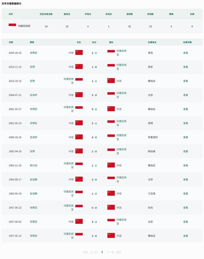View 查看 details for the 1963-08-17 friendly
The height and width of the screenshot is (259, 204).
click(x=185, y=179)
